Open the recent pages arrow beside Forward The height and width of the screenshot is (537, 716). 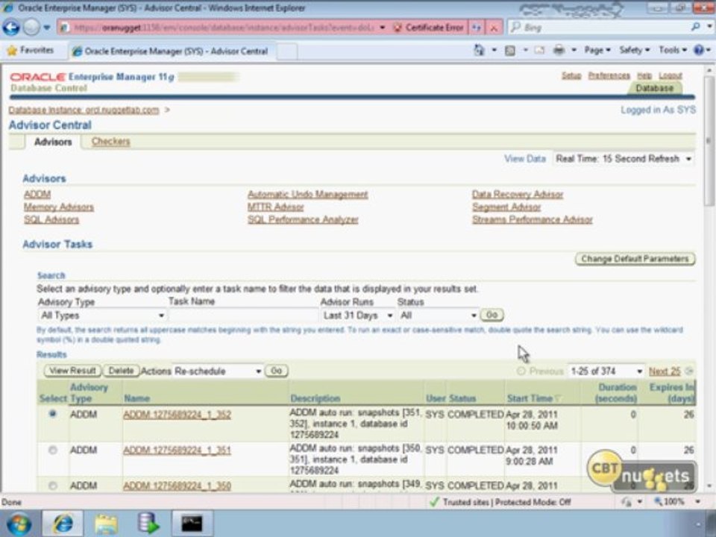(46, 28)
